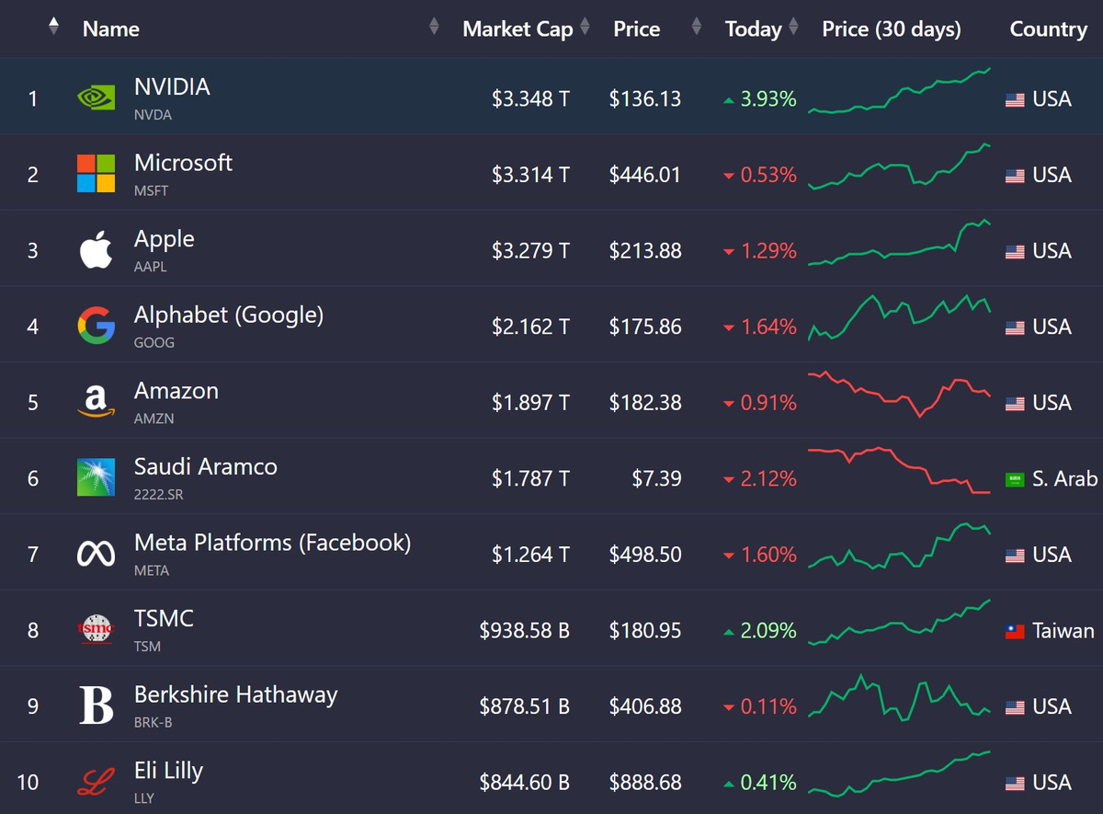Viewport: 1103px width, 814px height.
Task: Click the Apple logo icon
Action: pyautogui.click(x=97, y=250)
